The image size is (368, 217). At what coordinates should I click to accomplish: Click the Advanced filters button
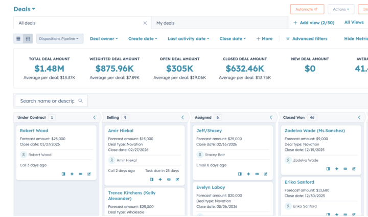tap(306, 38)
